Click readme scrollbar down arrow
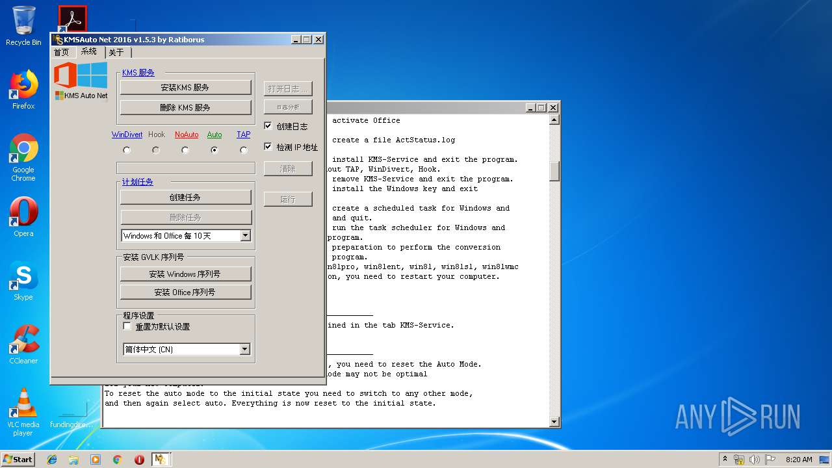 554,422
